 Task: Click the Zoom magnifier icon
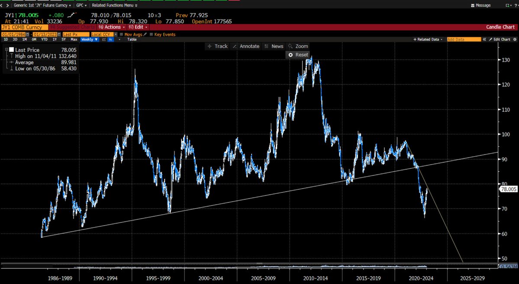click(290, 47)
